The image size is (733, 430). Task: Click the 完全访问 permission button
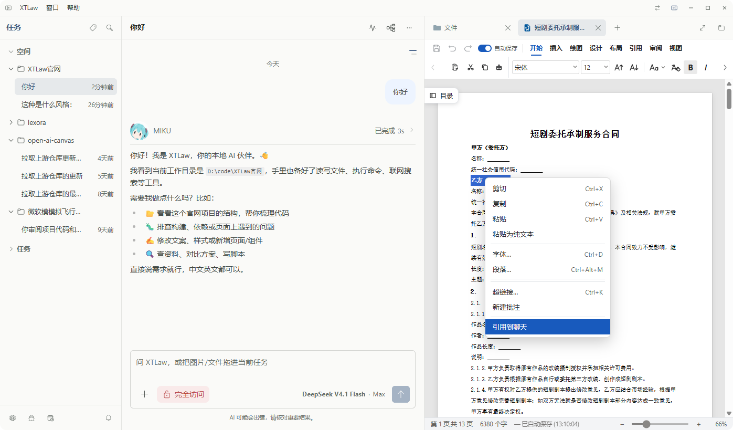point(183,394)
